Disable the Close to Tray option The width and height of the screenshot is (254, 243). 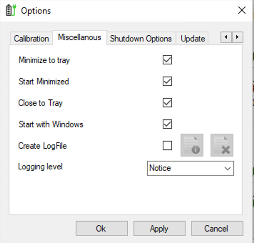pos(167,103)
